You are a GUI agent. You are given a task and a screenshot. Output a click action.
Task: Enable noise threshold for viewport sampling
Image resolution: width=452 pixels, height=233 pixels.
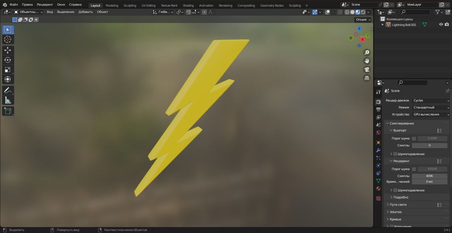pos(414,138)
